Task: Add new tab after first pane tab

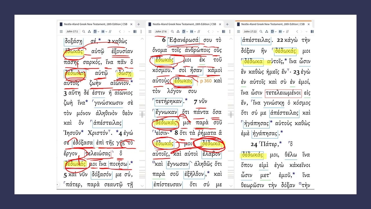Action: coord(139,24)
